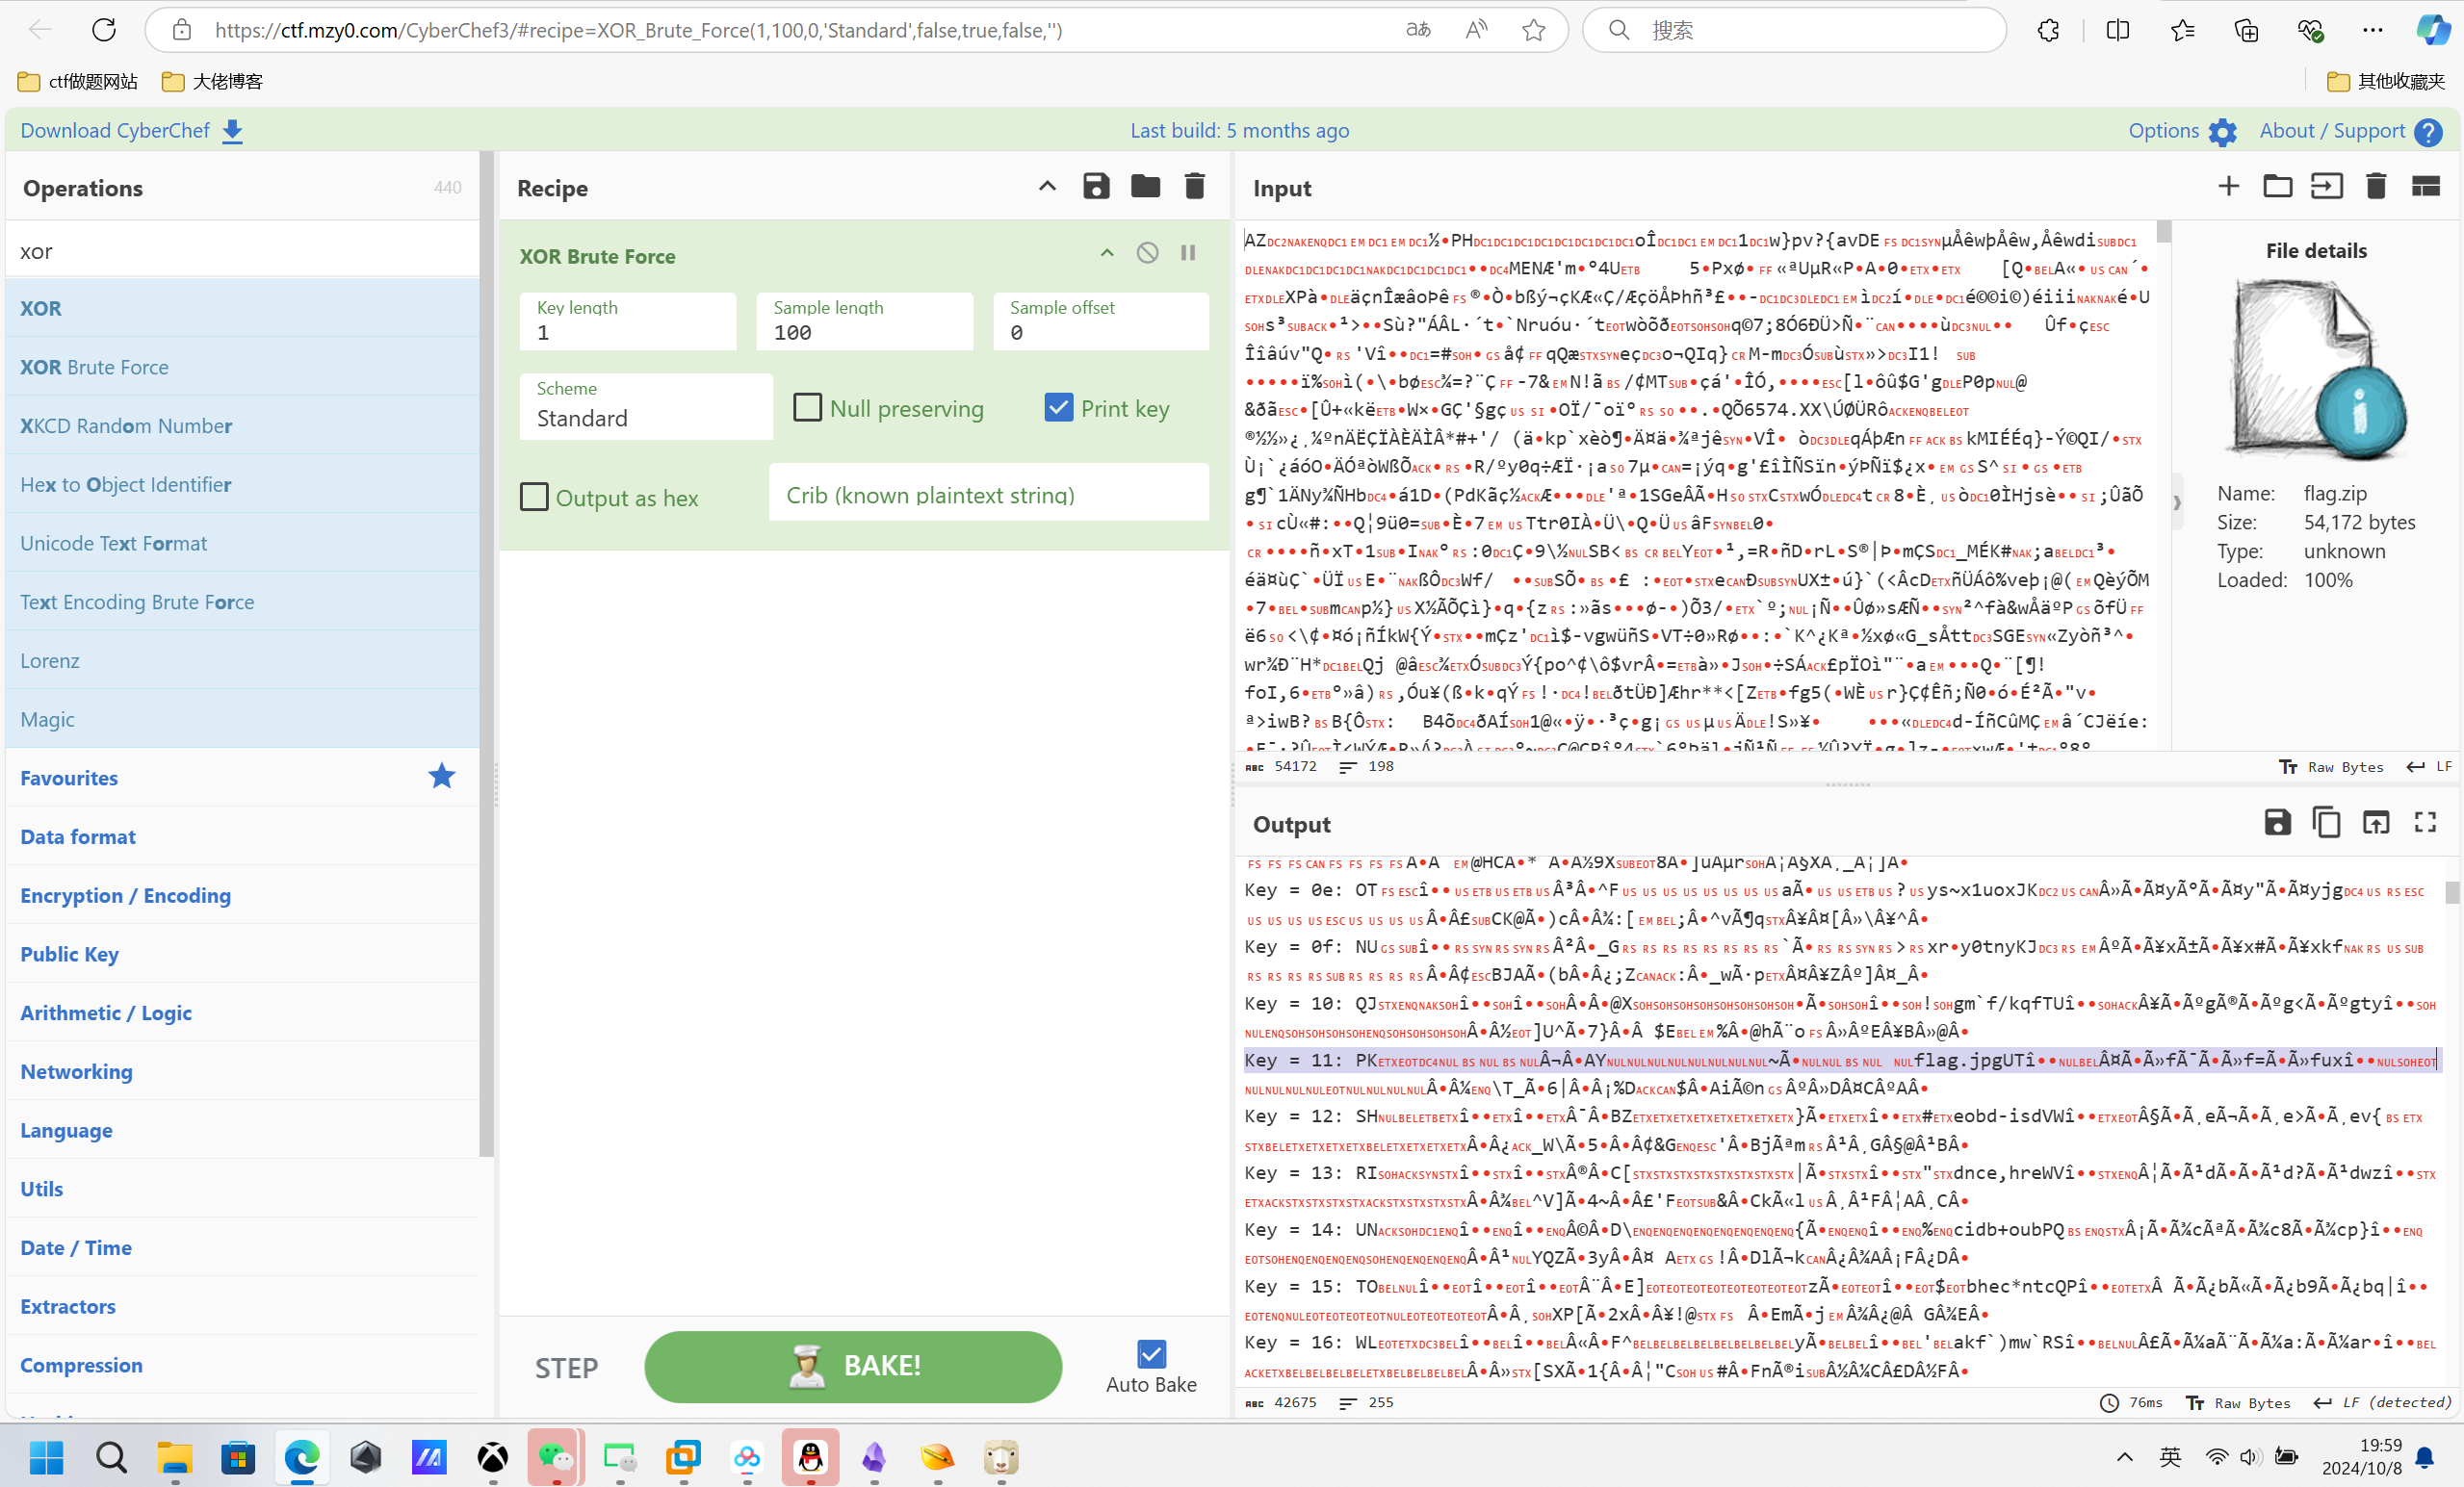
Task: Open Windows Start menu
Action: tap(46, 1458)
